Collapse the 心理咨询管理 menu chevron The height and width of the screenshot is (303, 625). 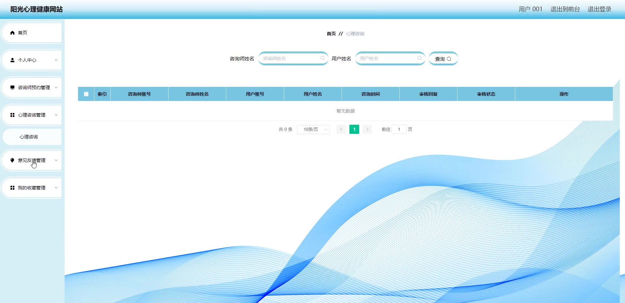click(x=56, y=115)
